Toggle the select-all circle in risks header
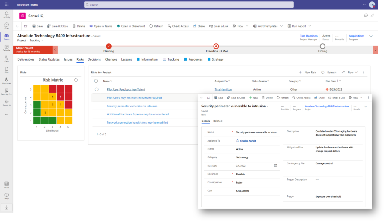 (x=96, y=81)
